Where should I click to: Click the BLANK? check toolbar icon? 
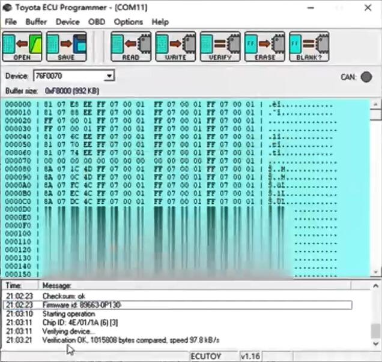pos(309,46)
